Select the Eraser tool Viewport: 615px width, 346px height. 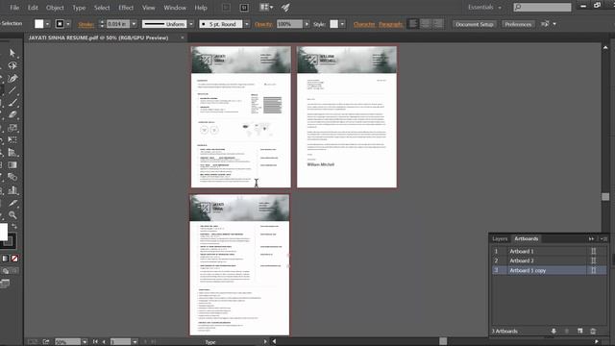coord(12,115)
